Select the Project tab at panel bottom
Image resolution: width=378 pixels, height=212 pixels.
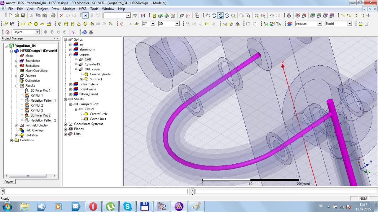[9, 182]
